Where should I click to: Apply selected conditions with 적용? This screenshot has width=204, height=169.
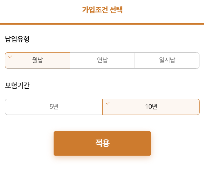coord(102,143)
